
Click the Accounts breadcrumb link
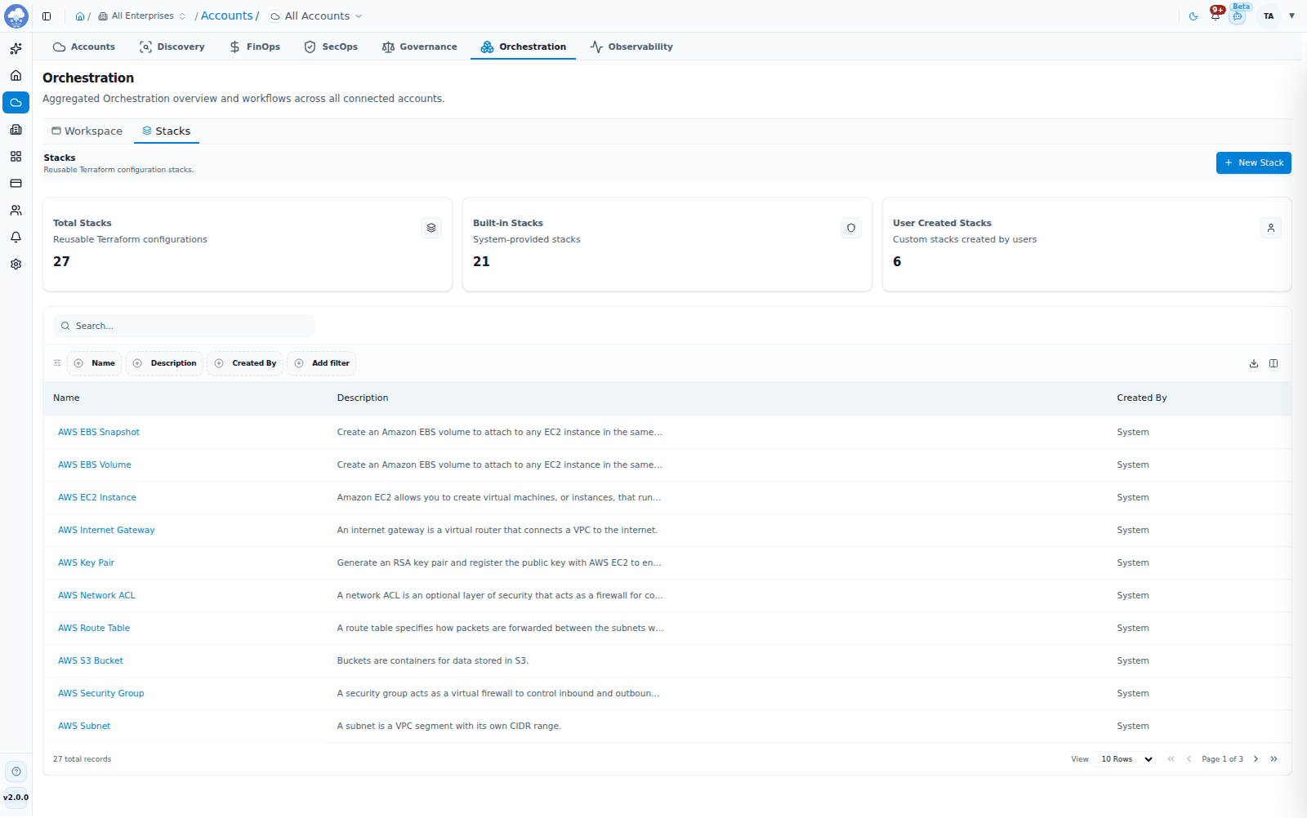coord(227,16)
